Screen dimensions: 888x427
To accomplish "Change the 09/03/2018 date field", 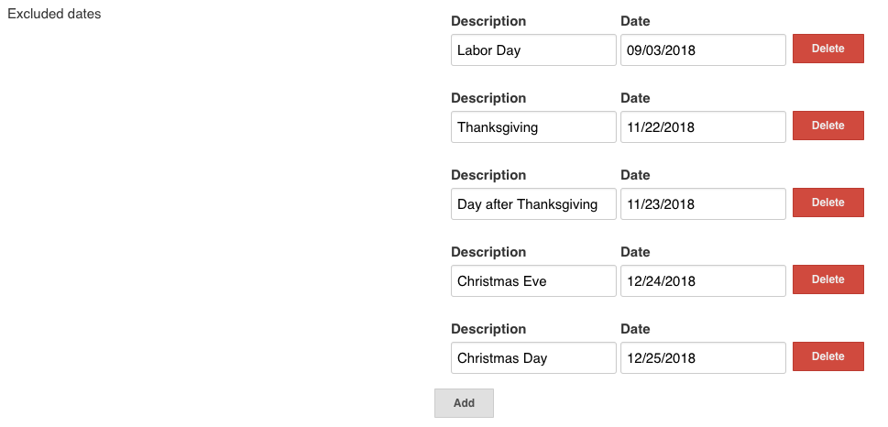I will [703, 49].
